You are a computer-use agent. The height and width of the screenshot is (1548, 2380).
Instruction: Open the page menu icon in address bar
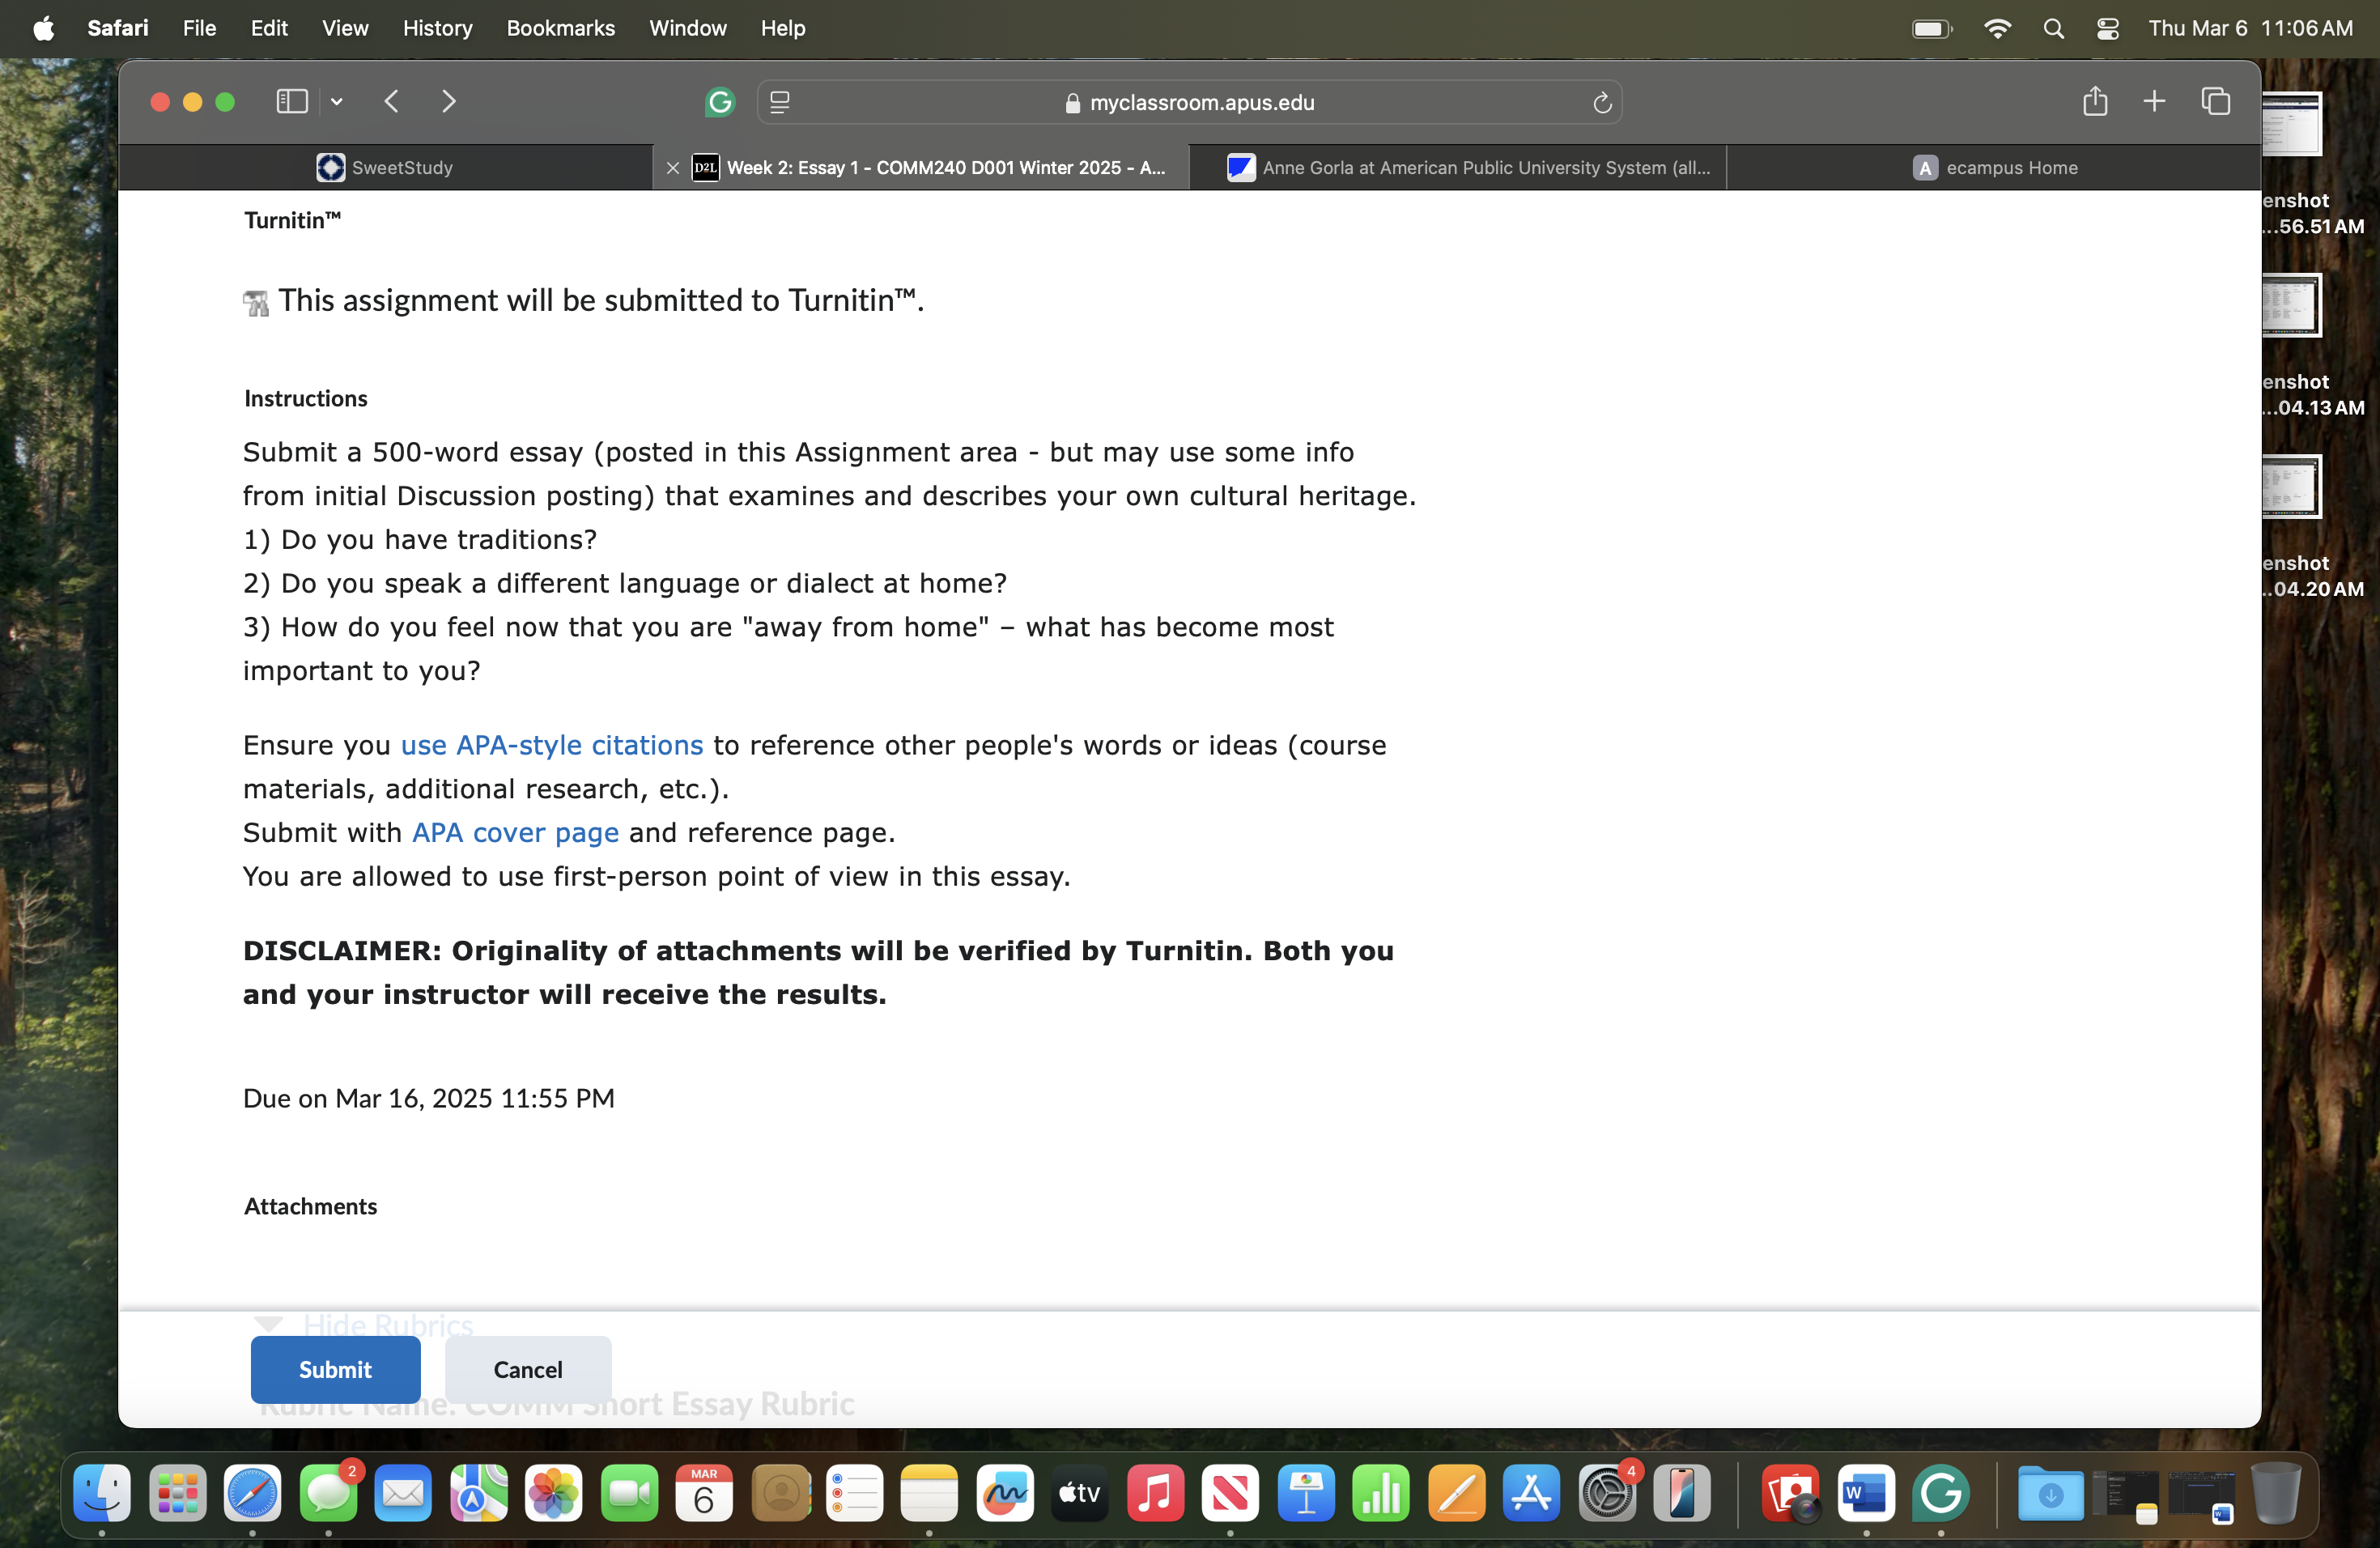tap(780, 102)
